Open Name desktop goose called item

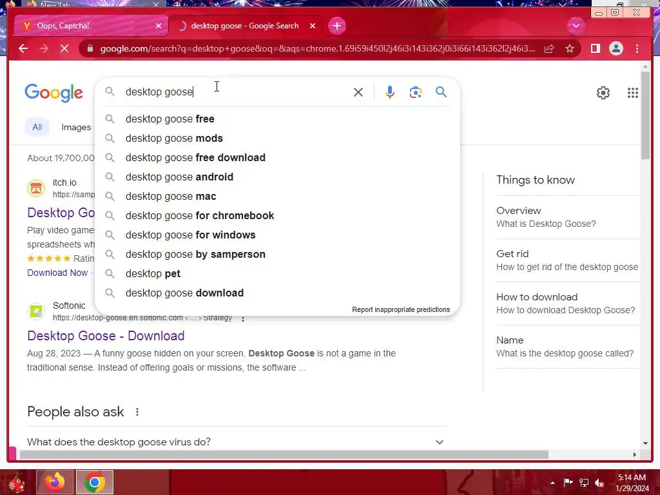(x=567, y=347)
